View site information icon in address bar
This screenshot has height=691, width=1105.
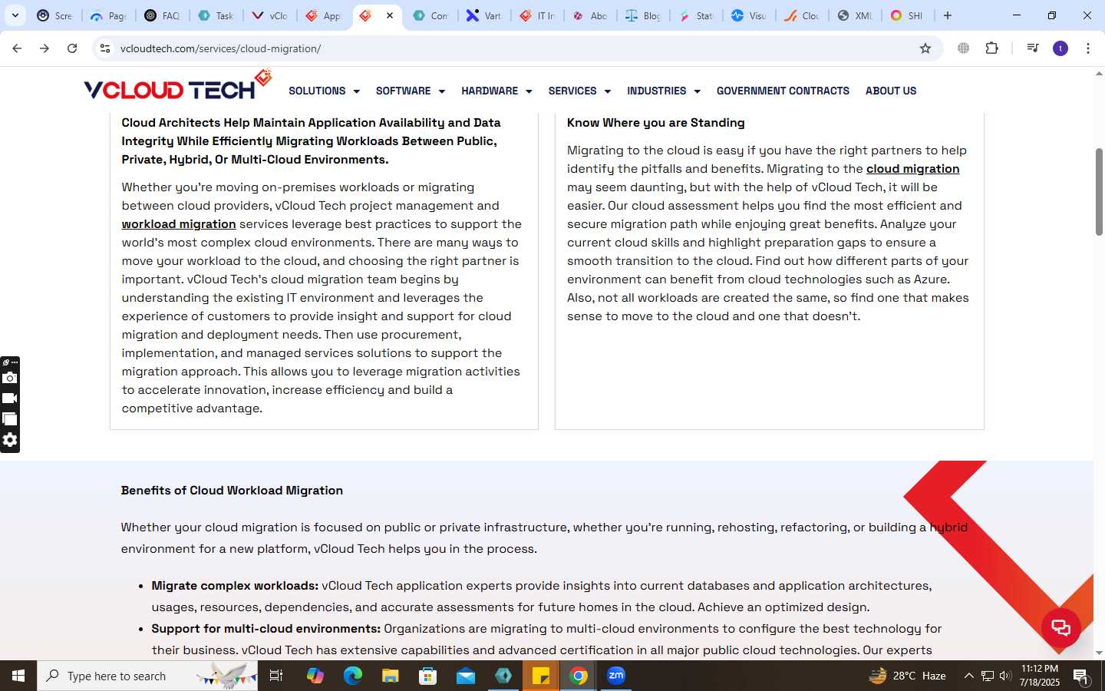105,48
